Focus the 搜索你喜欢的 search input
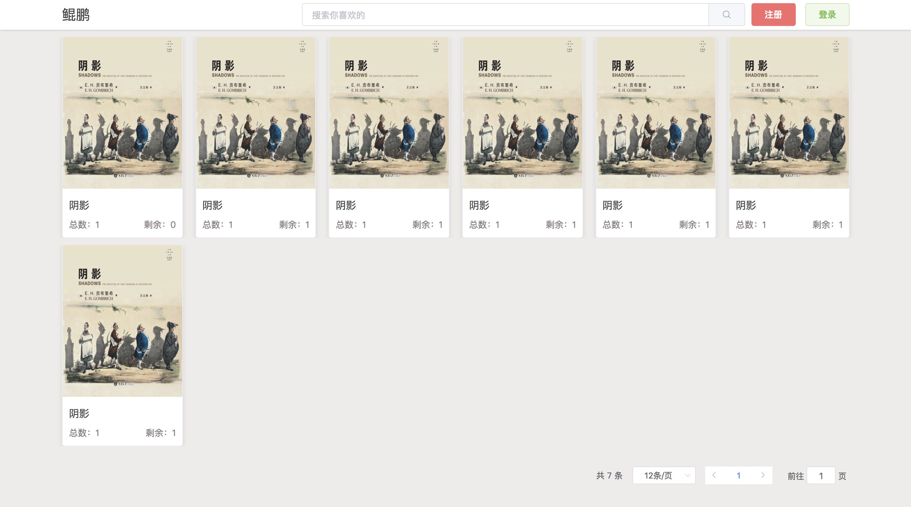 [x=505, y=15]
